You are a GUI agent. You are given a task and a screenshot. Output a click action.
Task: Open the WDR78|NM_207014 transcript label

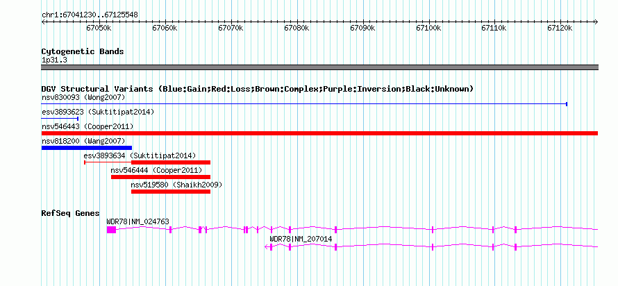301,239
